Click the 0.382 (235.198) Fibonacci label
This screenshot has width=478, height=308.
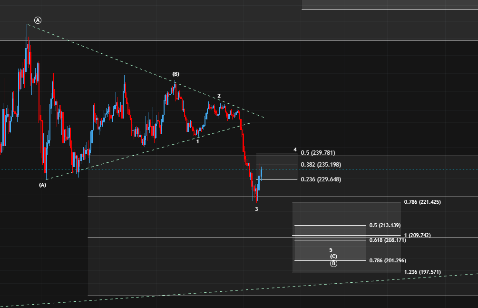[321, 165]
